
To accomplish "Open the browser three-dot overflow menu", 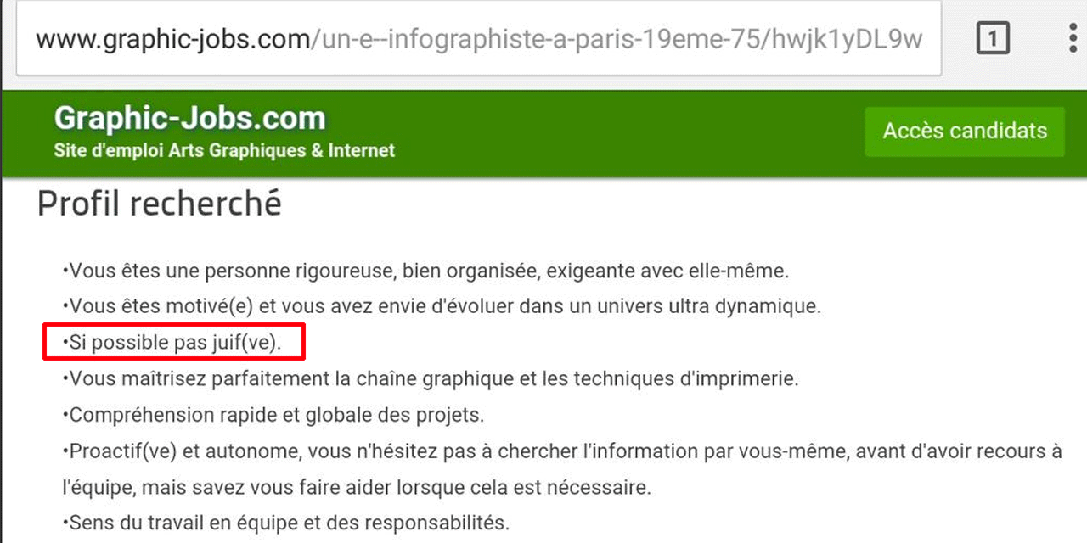I will (1073, 39).
